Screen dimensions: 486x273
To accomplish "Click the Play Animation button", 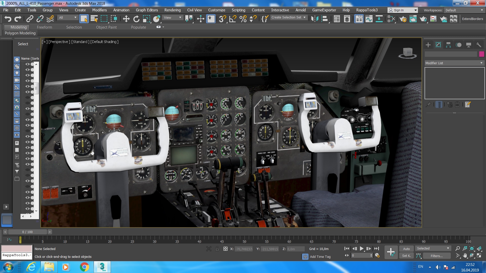I will click(362, 249).
